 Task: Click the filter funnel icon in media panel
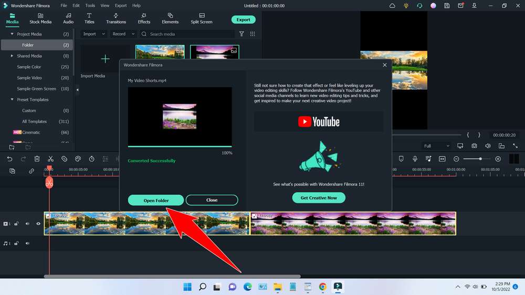click(x=241, y=34)
